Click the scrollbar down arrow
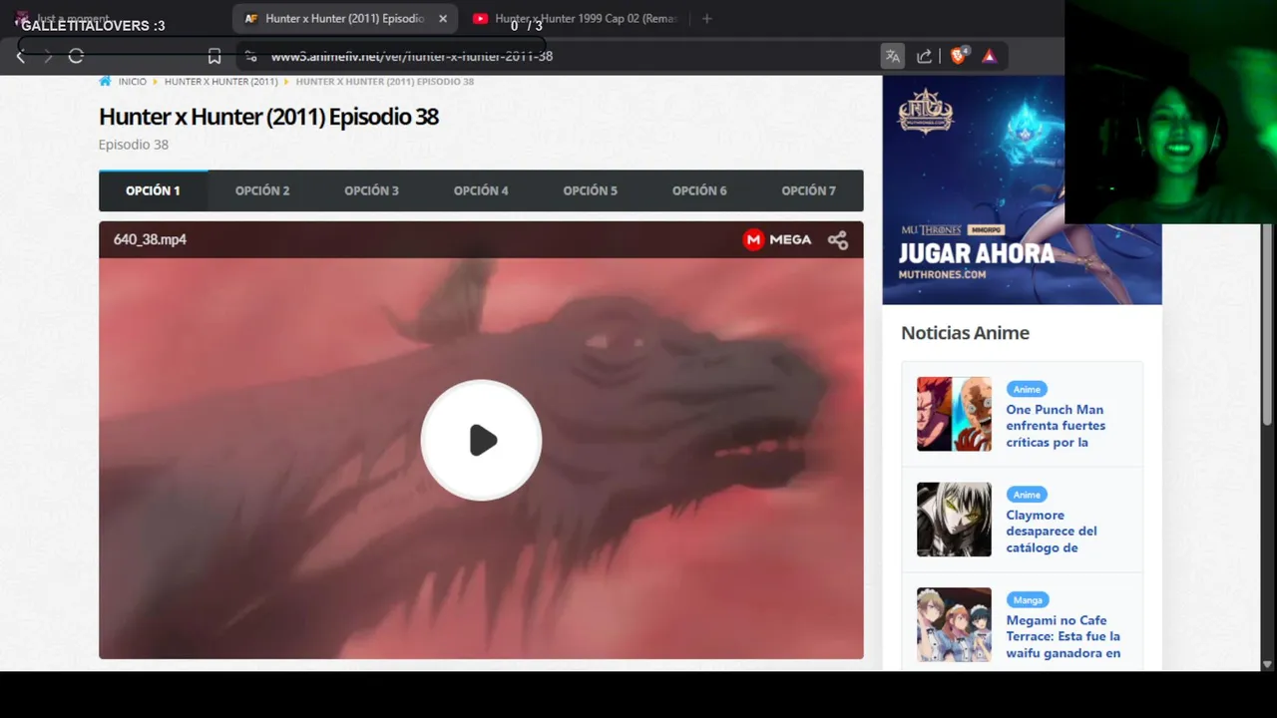 pyautogui.click(x=1269, y=663)
